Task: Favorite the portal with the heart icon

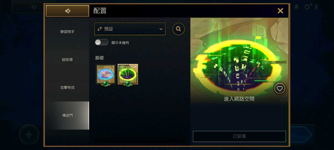Action: tap(279, 88)
